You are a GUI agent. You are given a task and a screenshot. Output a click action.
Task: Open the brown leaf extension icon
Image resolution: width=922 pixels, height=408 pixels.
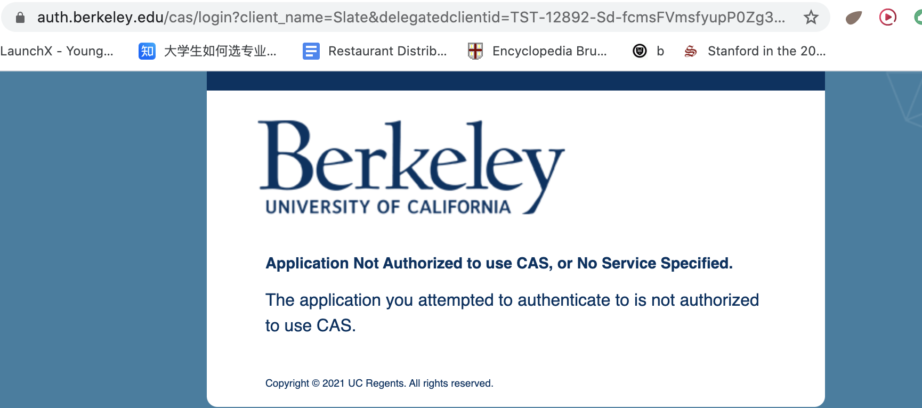tap(853, 18)
